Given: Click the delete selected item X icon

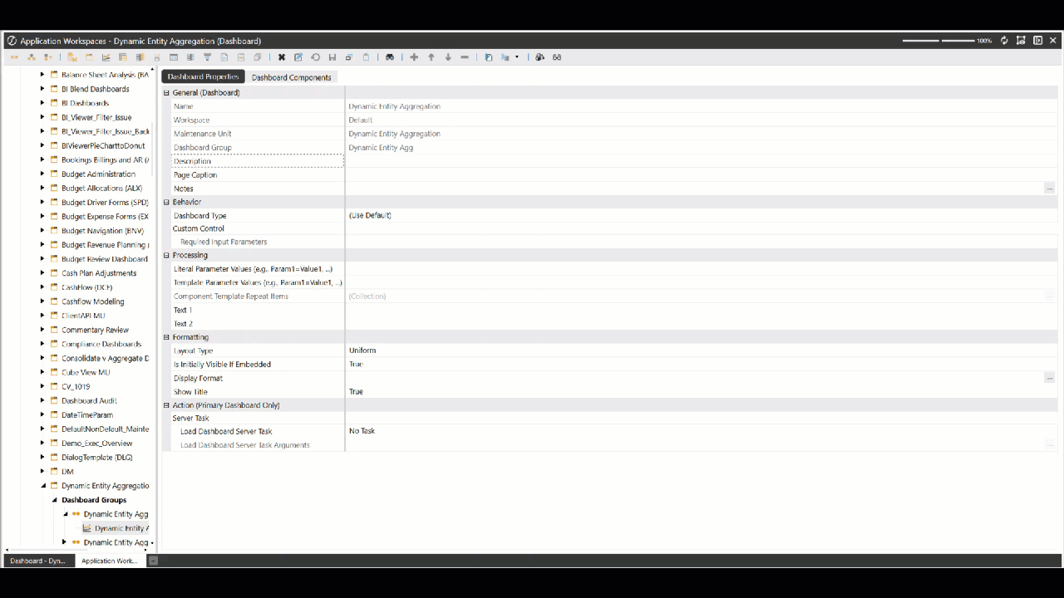Looking at the screenshot, I should pos(282,57).
